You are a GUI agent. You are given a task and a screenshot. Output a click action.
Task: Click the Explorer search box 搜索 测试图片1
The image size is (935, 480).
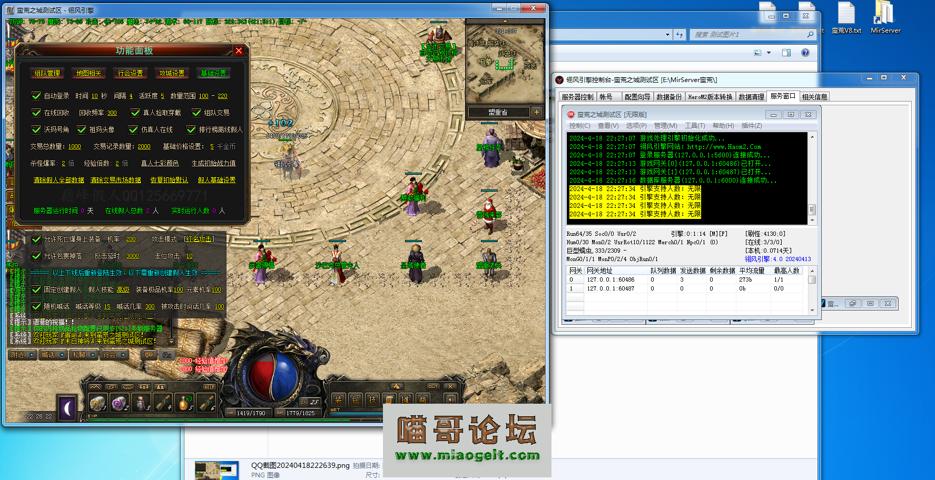coord(748,35)
